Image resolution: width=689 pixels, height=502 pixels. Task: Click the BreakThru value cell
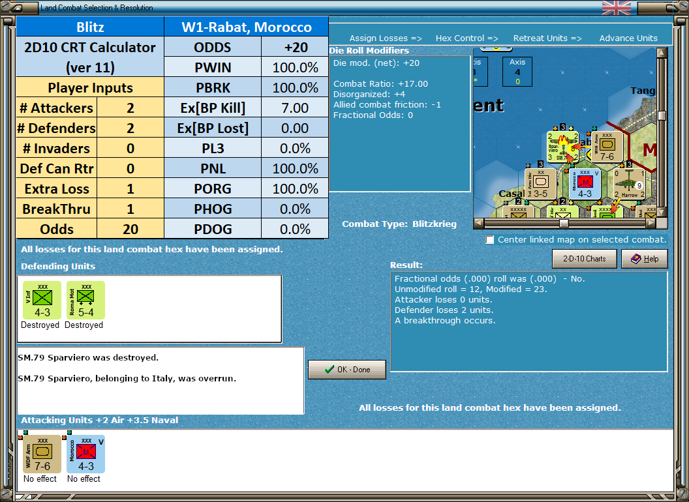130,209
